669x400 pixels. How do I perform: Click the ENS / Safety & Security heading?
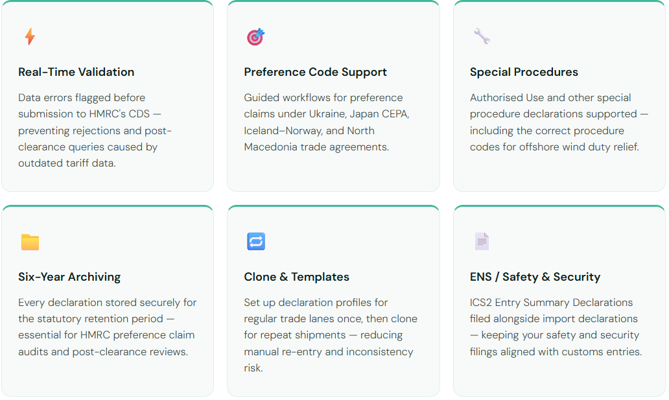point(535,277)
